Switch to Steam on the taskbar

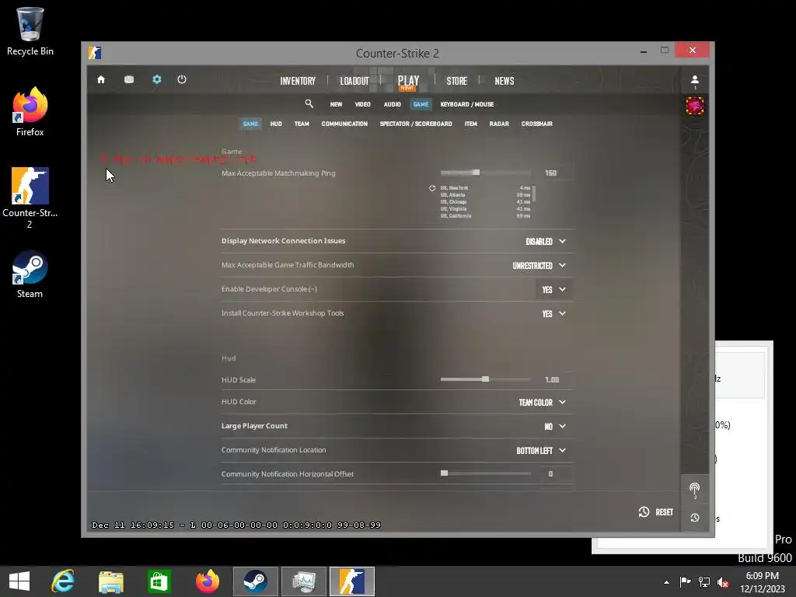tap(255, 581)
